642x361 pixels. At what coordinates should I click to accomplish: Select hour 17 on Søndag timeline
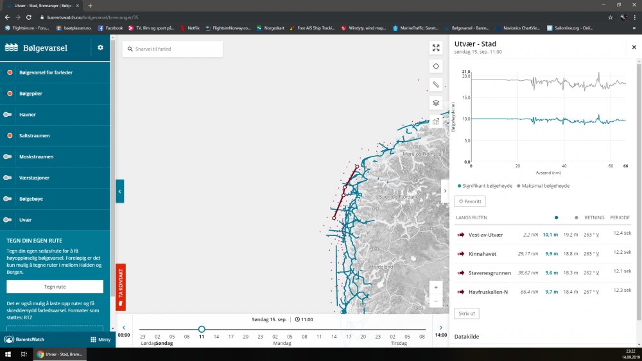(x=231, y=337)
